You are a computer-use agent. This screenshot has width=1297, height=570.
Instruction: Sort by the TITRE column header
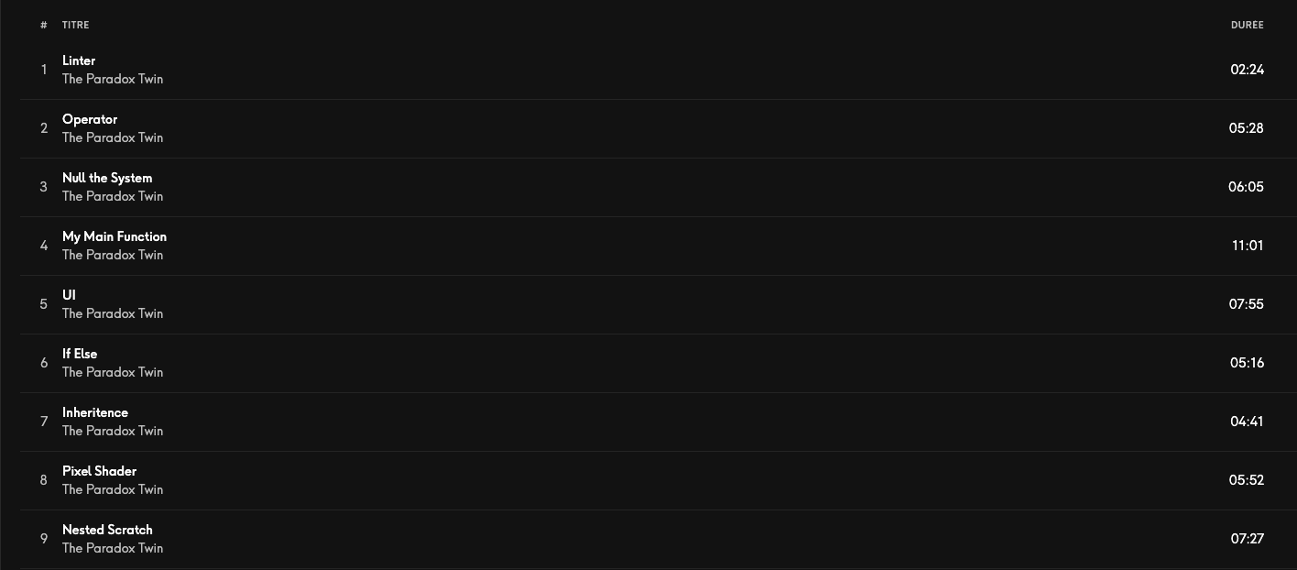coord(76,25)
